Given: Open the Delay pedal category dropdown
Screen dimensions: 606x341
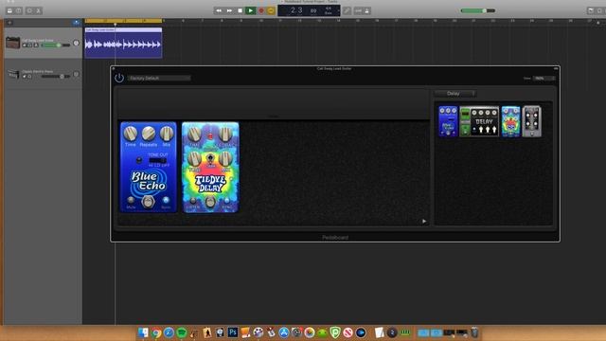Looking at the screenshot, I should point(455,94).
